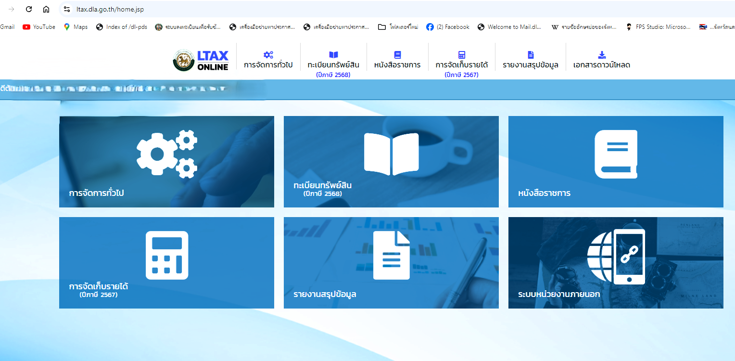Screen dimensions: 735x361
Task: Click the browser address bar URL
Action: (x=110, y=9)
